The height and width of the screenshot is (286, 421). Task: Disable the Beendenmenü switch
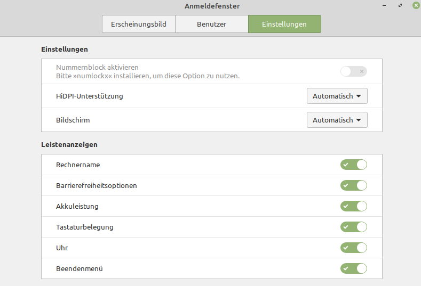(353, 268)
